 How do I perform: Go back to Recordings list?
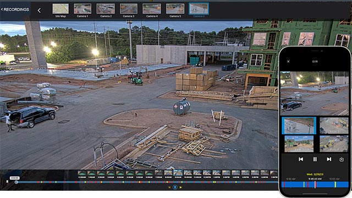[15, 9]
